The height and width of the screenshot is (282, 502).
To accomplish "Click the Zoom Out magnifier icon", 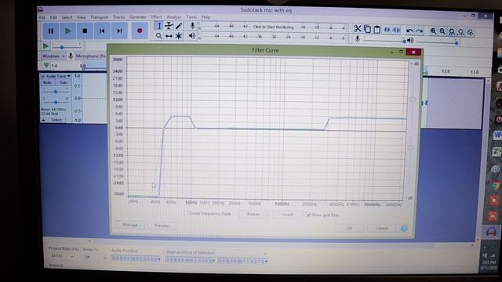I will 442,31.
